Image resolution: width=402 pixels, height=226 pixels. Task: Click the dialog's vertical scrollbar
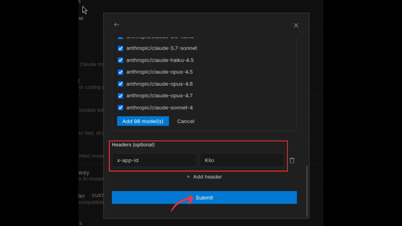[x=307, y=191]
